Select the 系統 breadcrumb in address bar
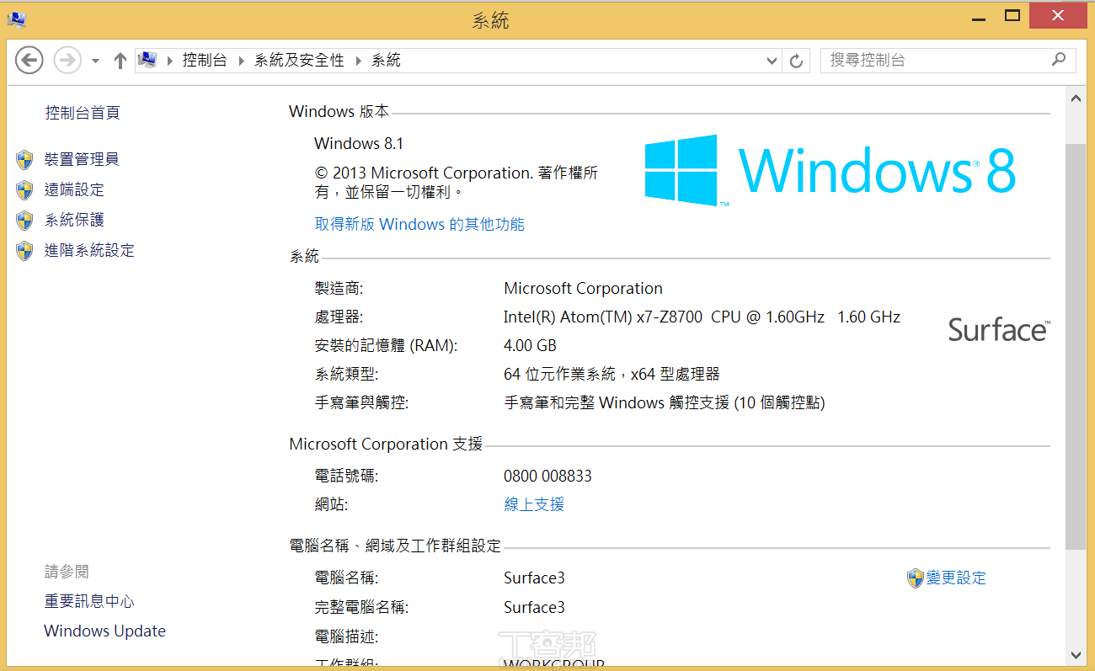This screenshot has width=1095, height=671. pos(387,60)
